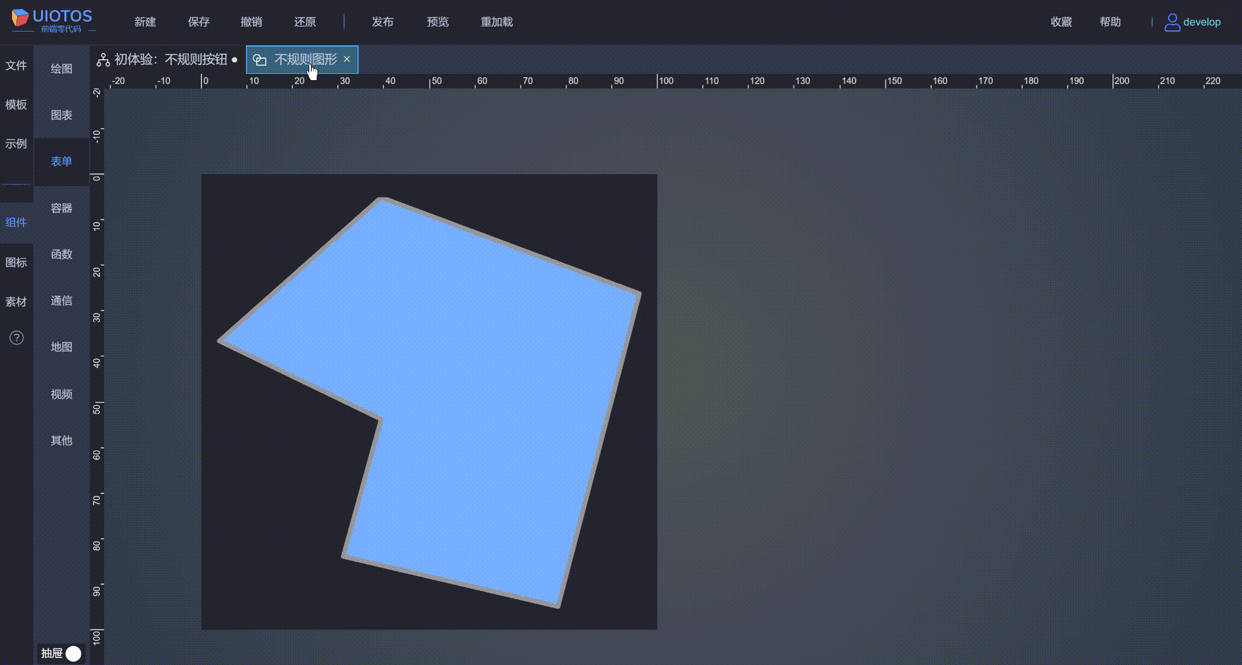1242x665 pixels.
Task: Open the help question mark icon
Action: pyautogui.click(x=16, y=338)
